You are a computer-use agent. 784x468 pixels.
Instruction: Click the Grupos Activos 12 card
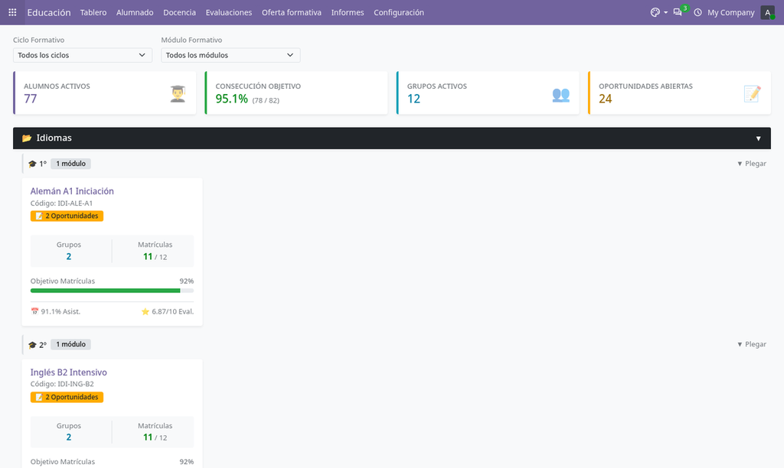(x=488, y=93)
